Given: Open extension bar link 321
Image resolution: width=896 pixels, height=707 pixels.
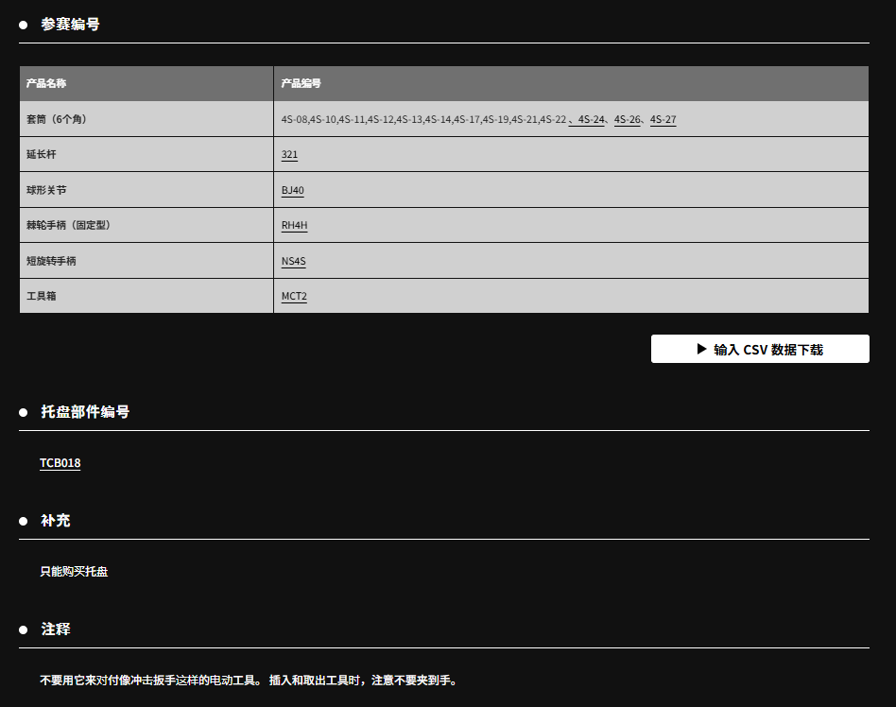Looking at the screenshot, I should [x=289, y=154].
